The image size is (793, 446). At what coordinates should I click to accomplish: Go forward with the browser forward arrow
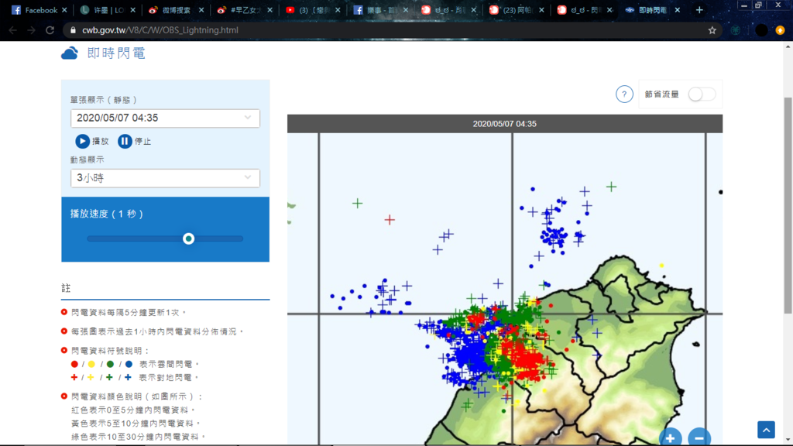(31, 30)
